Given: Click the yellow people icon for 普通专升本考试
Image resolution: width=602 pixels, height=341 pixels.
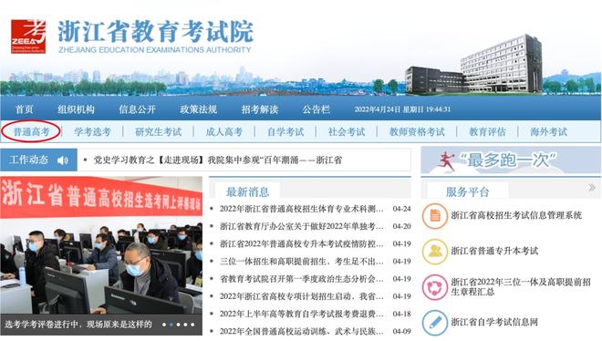Looking at the screenshot, I should 434,252.
